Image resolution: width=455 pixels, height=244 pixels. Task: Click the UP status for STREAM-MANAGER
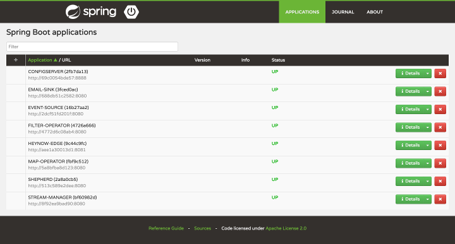coord(275,197)
